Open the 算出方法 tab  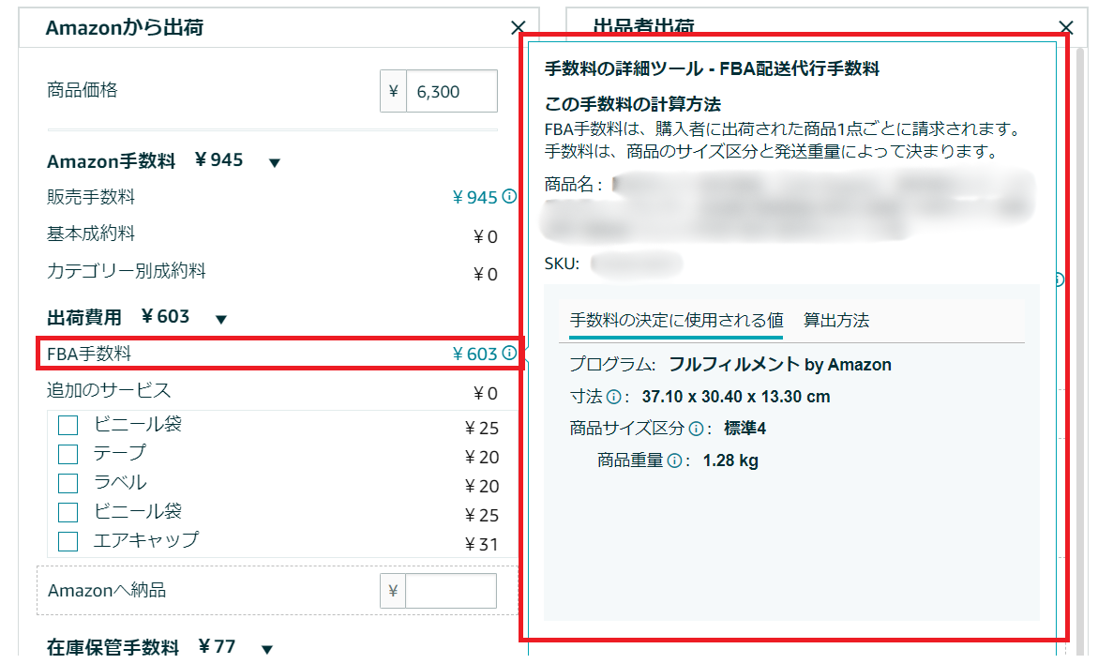(x=836, y=321)
